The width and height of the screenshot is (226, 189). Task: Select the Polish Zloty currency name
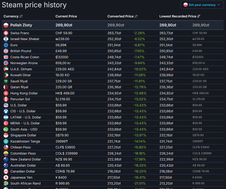[x=21, y=25]
